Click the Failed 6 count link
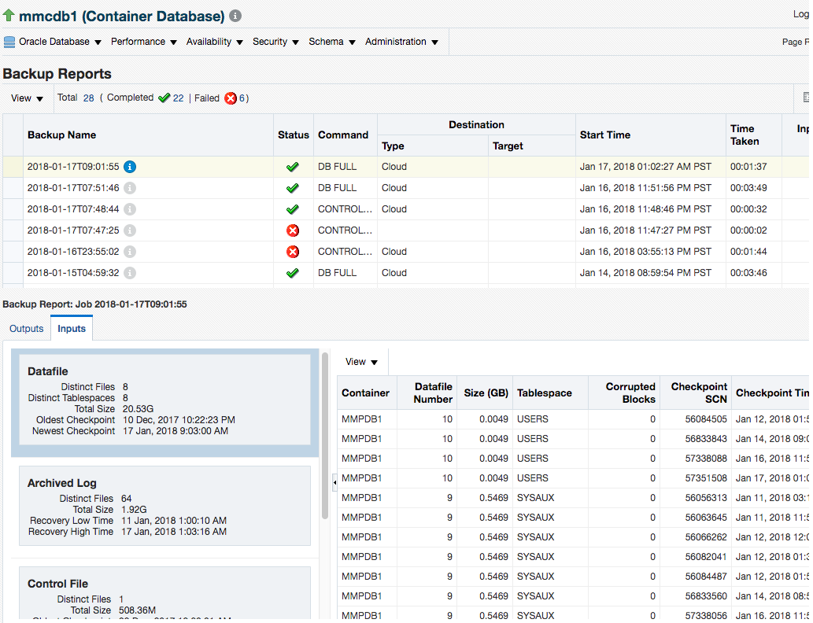 (242, 98)
